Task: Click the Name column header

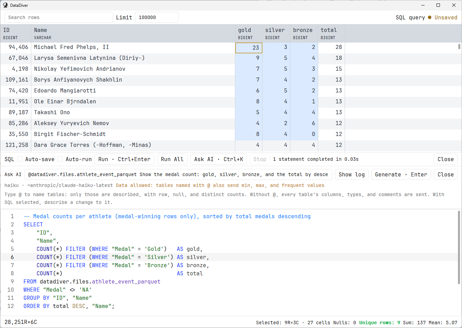Action: tap(133, 33)
